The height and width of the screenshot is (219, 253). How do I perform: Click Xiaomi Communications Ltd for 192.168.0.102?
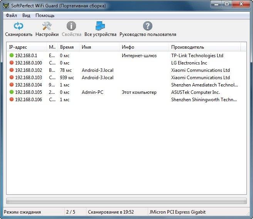click(201, 70)
